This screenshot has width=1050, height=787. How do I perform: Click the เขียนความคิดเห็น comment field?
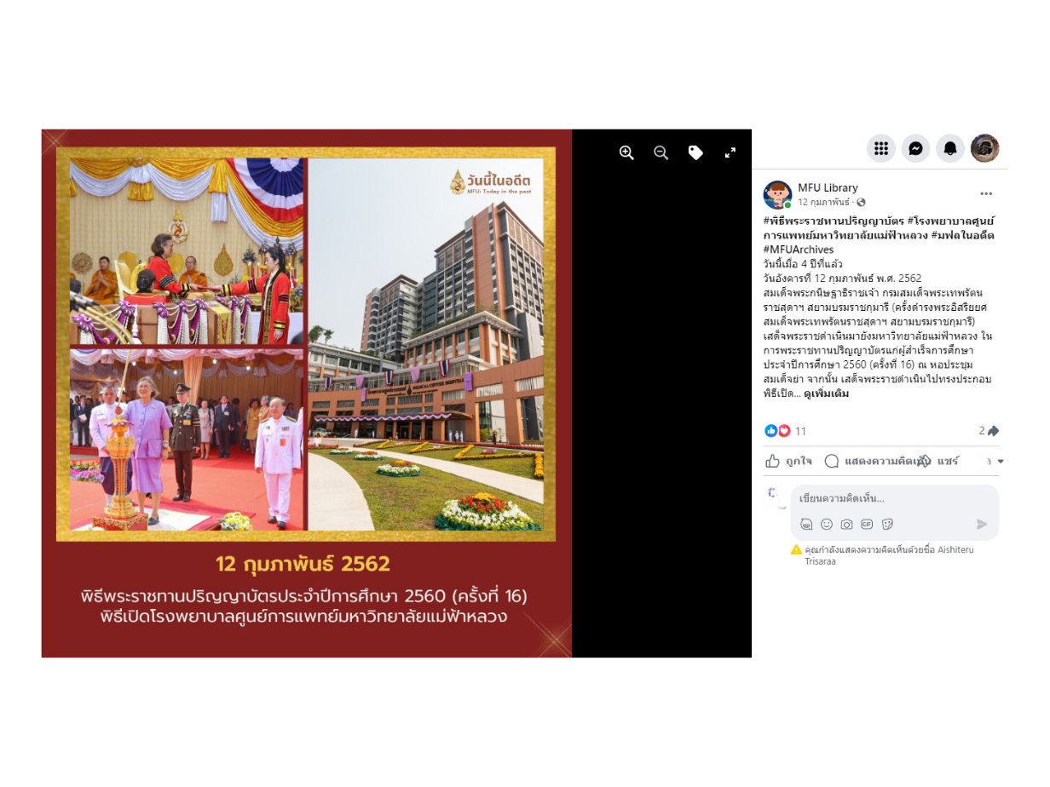[x=895, y=498]
